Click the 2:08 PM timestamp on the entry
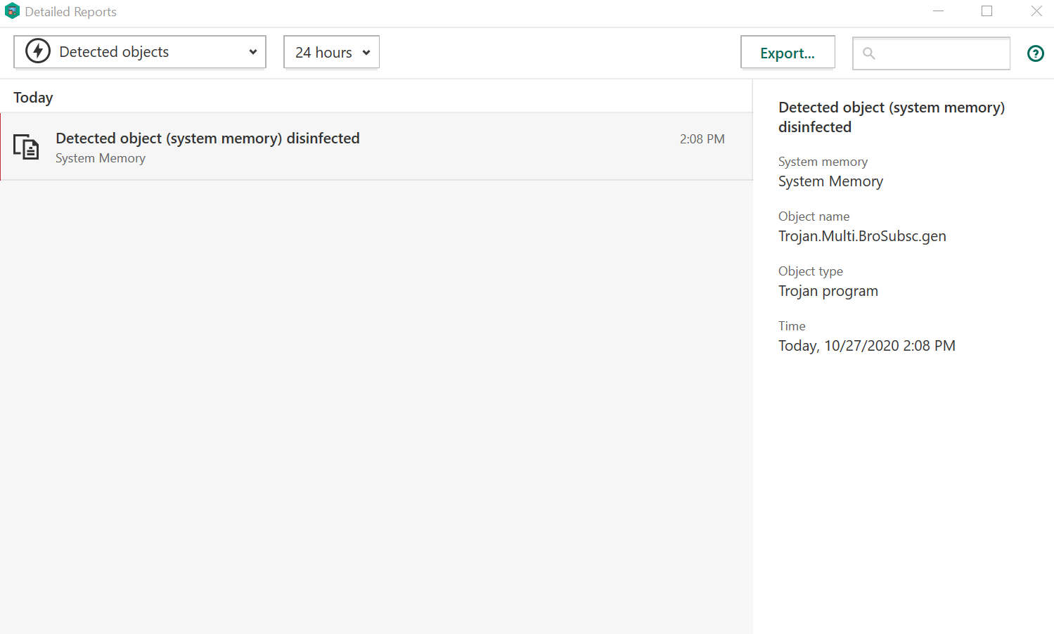Screen dimensions: 1054x634 (702, 139)
